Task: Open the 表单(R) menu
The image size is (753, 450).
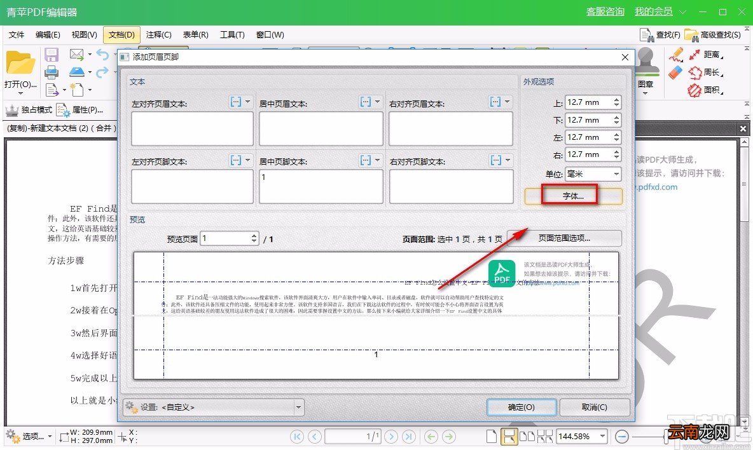Action: [x=195, y=34]
